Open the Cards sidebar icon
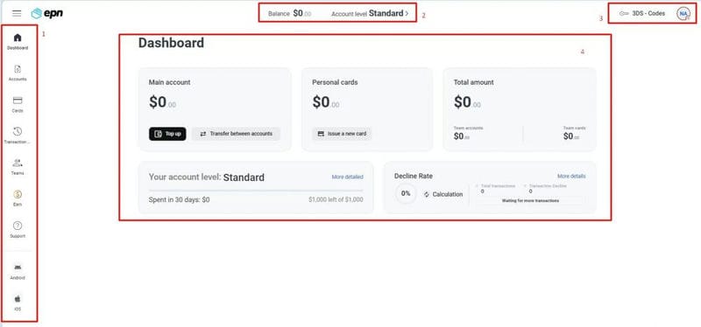701x327 pixels. pyautogui.click(x=18, y=101)
